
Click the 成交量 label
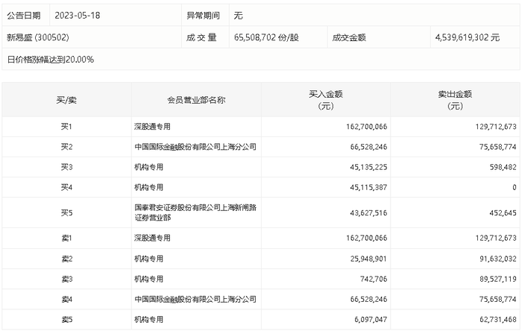coord(201,37)
